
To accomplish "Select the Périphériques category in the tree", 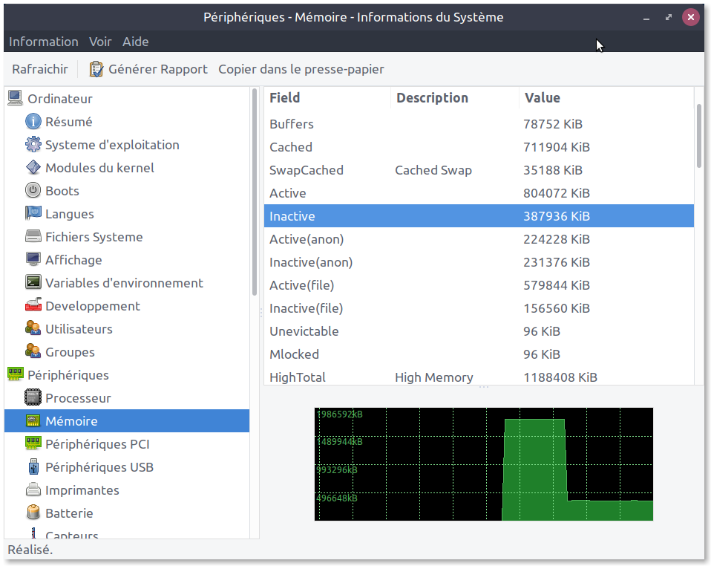I will coord(68,375).
